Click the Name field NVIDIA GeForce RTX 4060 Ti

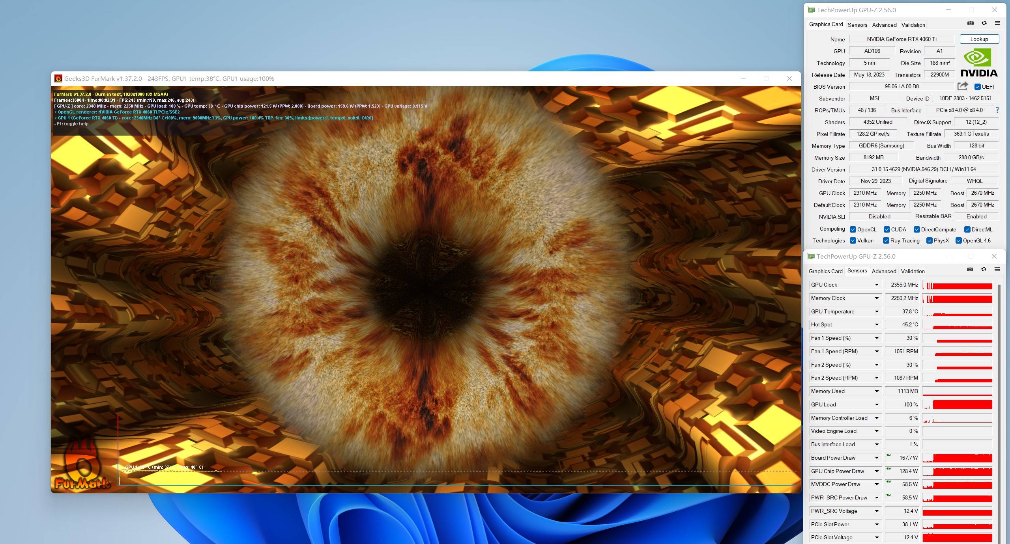(902, 39)
